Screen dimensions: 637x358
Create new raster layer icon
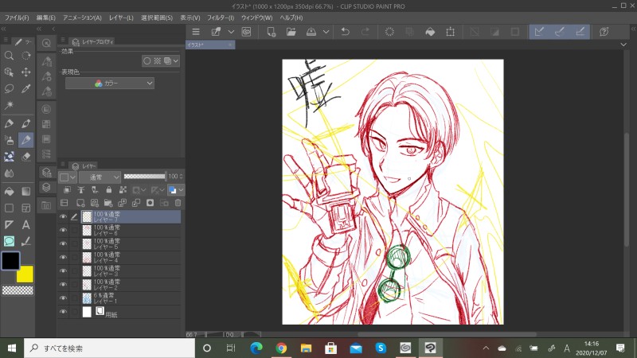click(80, 203)
